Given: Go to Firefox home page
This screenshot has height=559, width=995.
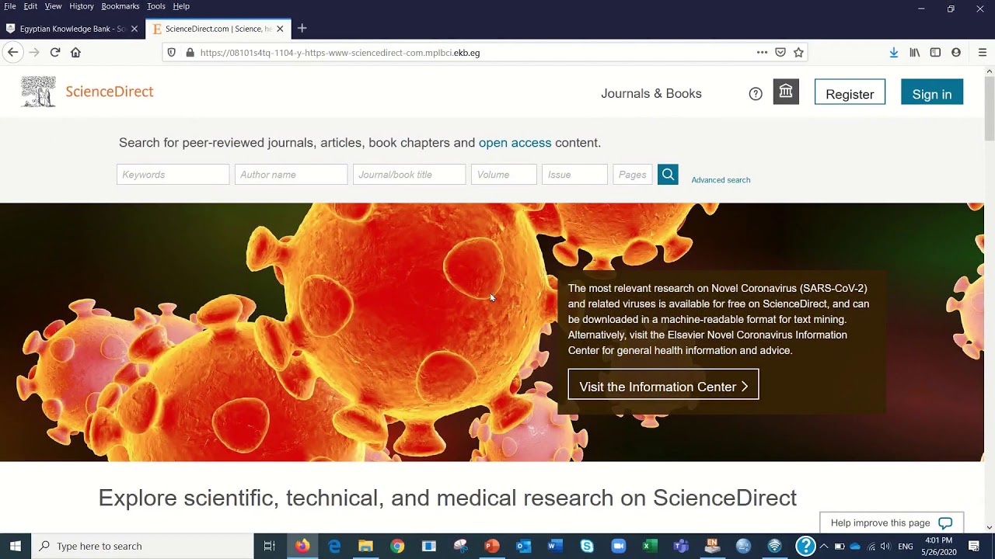Looking at the screenshot, I should coord(75,52).
